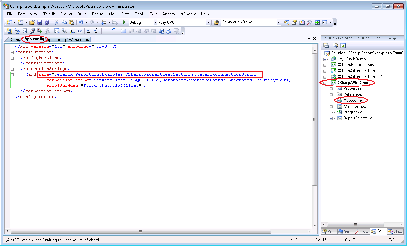The image size is (407, 246).
Task: Open the Telerik menu
Action: (x=49, y=14)
